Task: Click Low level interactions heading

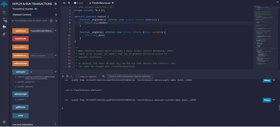Action: coord(23,124)
